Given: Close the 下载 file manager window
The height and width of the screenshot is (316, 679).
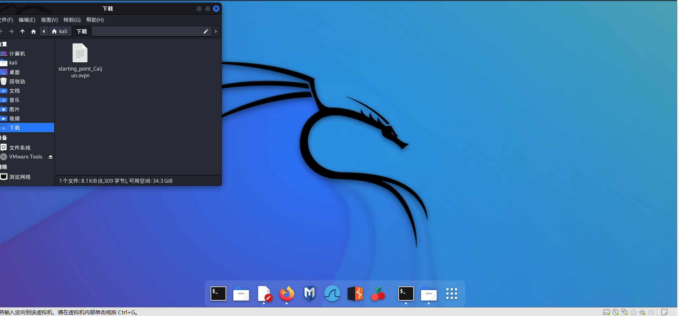Looking at the screenshot, I should tap(216, 9).
